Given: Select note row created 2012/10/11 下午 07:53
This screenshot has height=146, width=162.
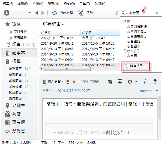Looking at the screenshot, I should pos(80,38).
